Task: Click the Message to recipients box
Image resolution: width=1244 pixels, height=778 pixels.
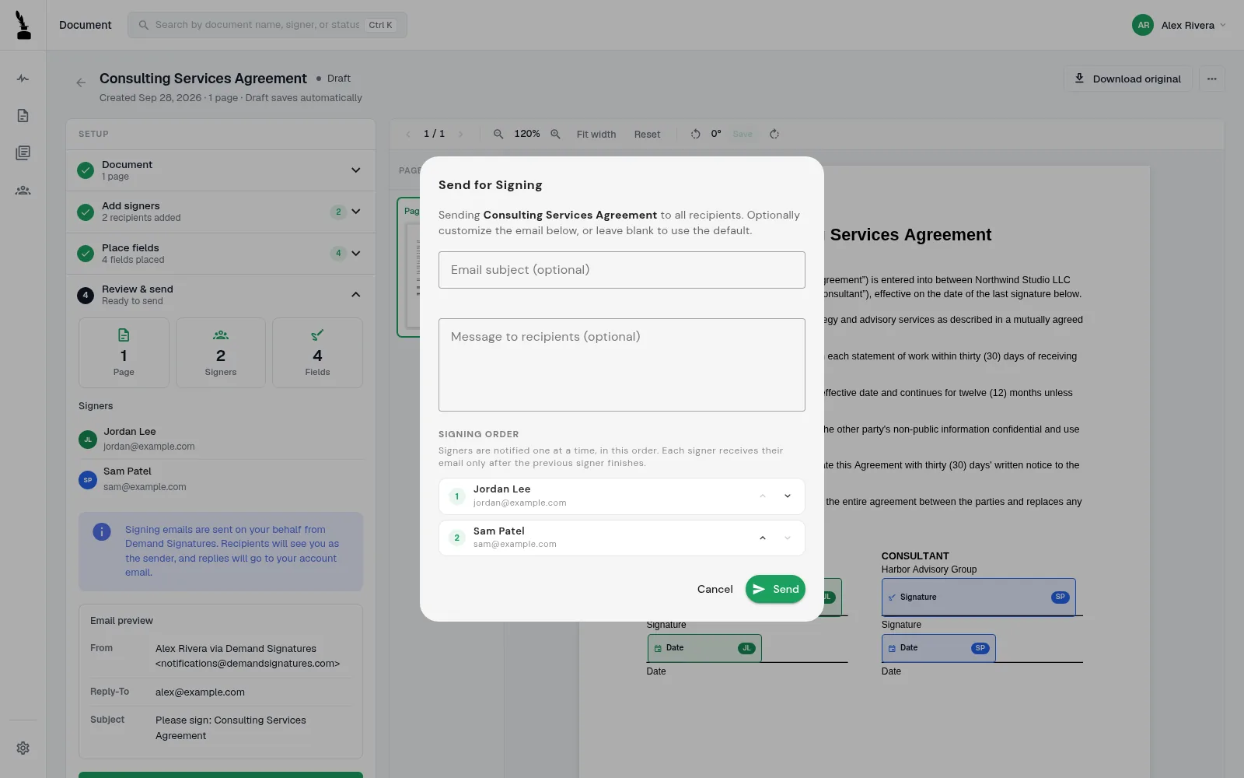Action: point(621,365)
